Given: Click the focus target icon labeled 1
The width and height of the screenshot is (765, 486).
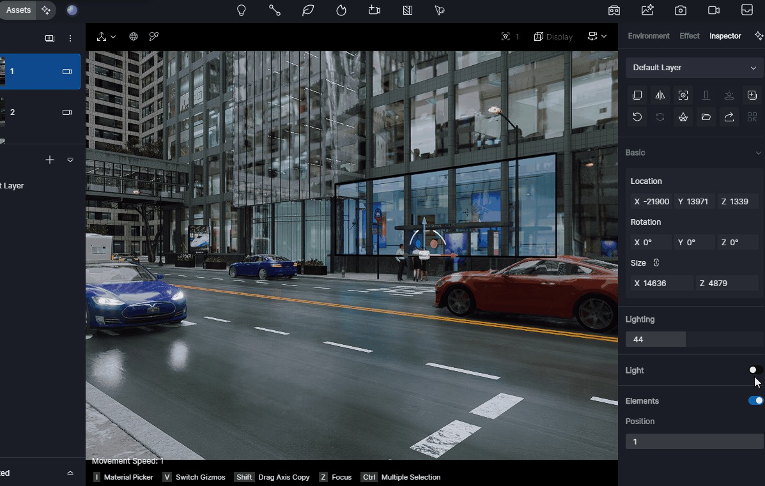Looking at the screenshot, I should coord(506,36).
